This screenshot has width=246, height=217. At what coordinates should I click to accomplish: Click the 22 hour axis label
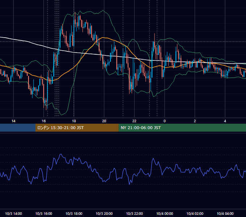pyautogui.click(x=134, y=121)
